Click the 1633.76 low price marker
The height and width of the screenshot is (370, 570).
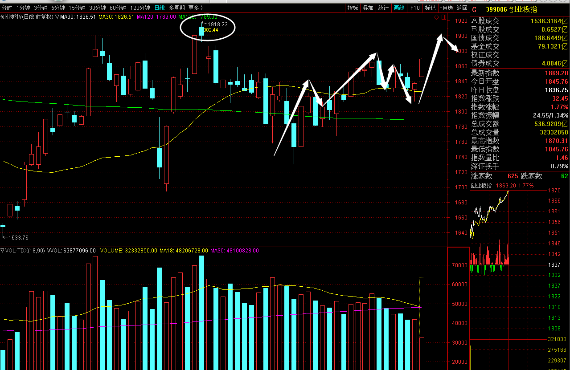[18, 237]
